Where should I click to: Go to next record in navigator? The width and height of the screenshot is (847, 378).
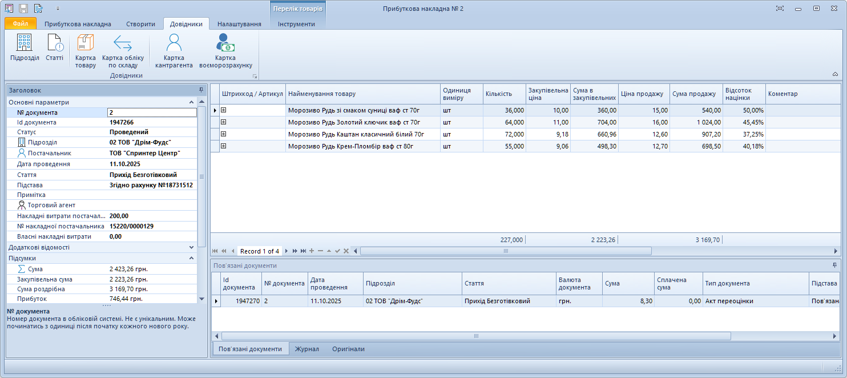tap(287, 251)
